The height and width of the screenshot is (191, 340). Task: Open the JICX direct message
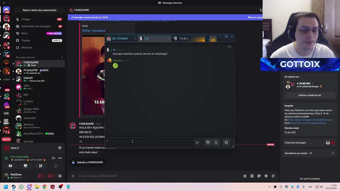point(39,87)
